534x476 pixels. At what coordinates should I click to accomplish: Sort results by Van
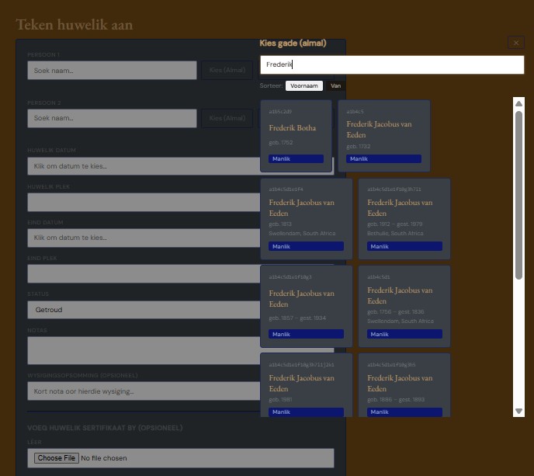335,86
